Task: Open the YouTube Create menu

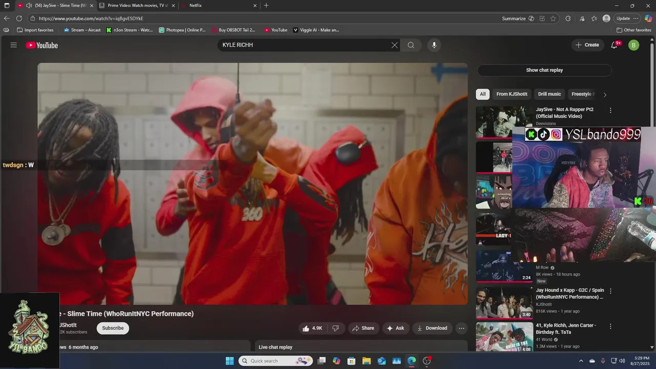Action: [587, 45]
